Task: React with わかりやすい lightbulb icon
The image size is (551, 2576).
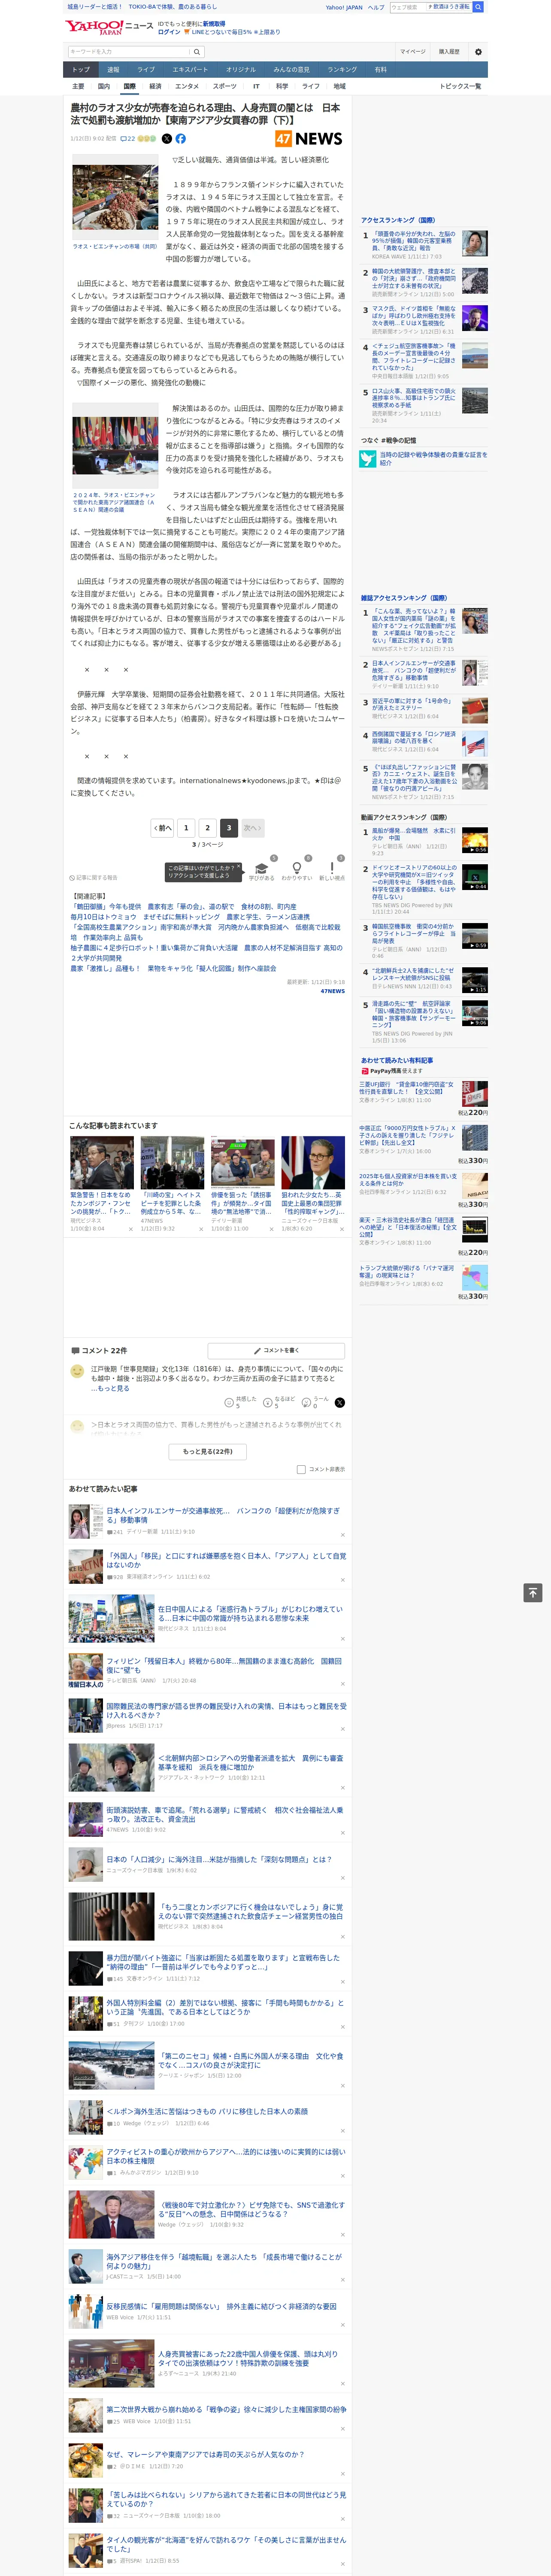Action: click(296, 869)
